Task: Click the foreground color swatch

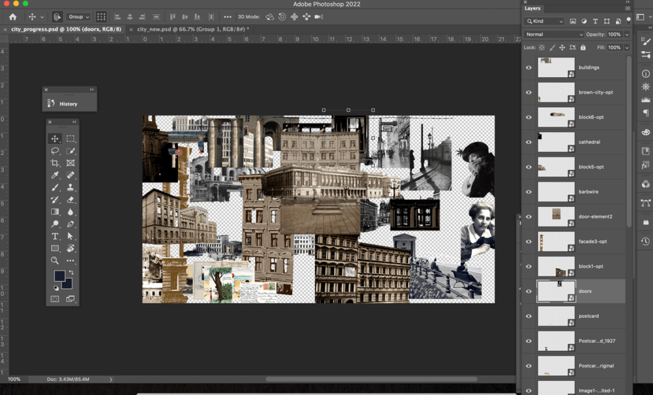Action: pyautogui.click(x=59, y=275)
